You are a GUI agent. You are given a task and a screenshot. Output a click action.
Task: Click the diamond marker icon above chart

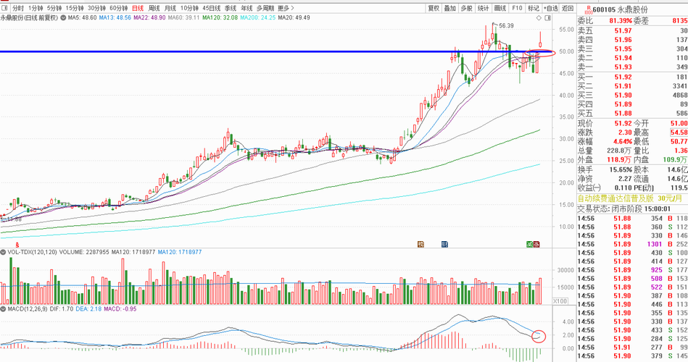(x=539, y=18)
